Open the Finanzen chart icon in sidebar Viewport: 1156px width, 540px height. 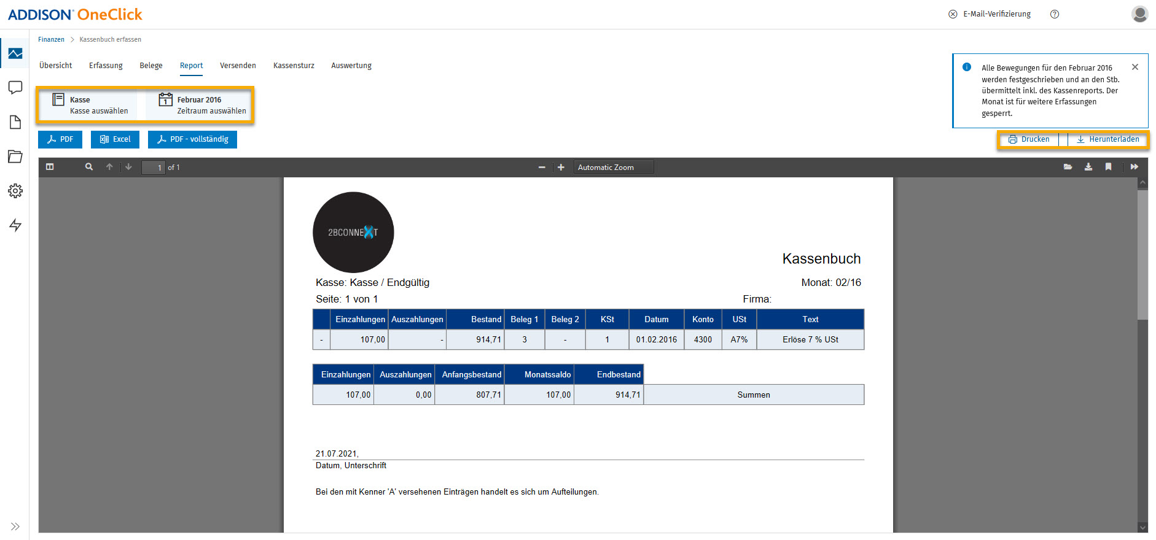coord(15,54)
